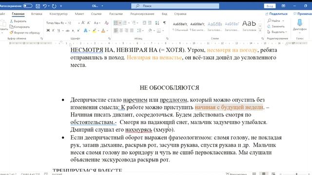Toggle the Автосохранение switch

point(27,6)
